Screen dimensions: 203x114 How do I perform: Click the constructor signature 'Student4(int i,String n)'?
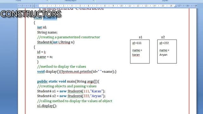pyautogui.click(x=56, y=42)
